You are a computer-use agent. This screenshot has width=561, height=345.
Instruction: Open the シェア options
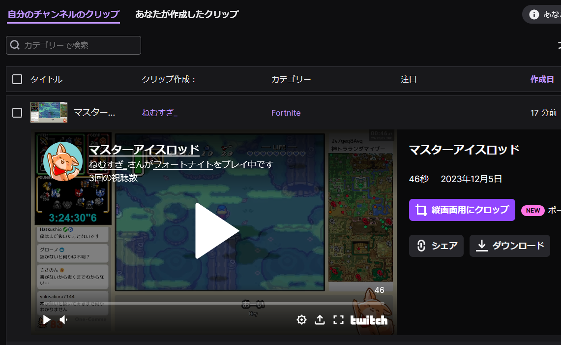click(436, 246)
